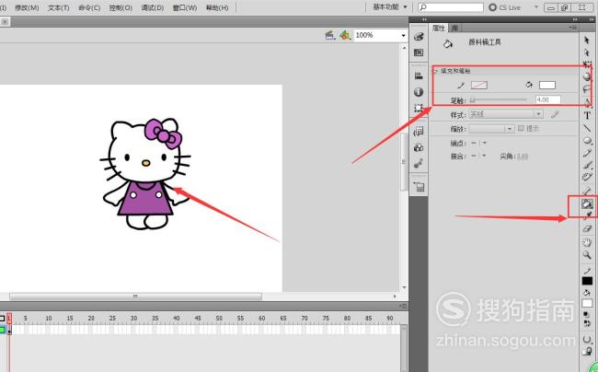
Task: Open the Align panel icon in dock
Action: coord(419,76)
